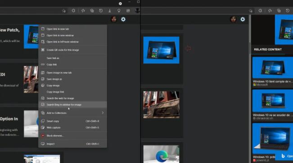The height and width of the screenshot is (163, 293).
Task: Click the lightbulb icon in left window toolbar
Action: click(119, 11)
